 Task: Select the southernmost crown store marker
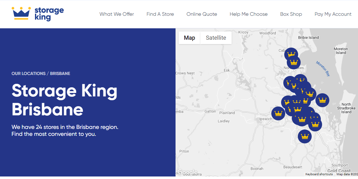tap(304, 136)
